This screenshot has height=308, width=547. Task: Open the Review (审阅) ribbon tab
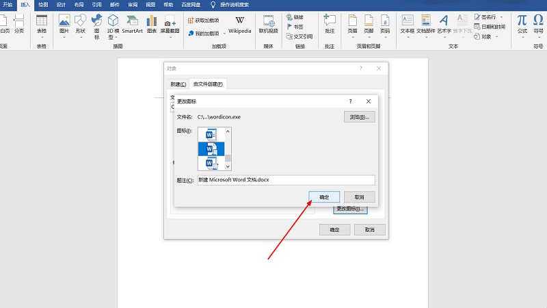point(133,5)
